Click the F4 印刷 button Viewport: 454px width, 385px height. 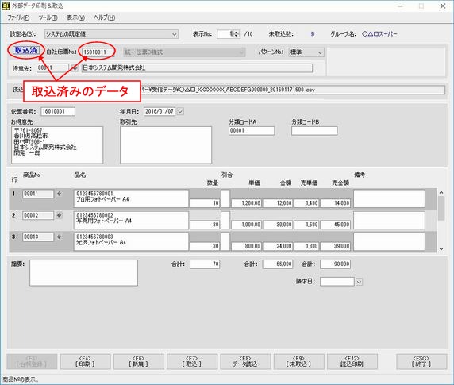click(x=86, y=361)
